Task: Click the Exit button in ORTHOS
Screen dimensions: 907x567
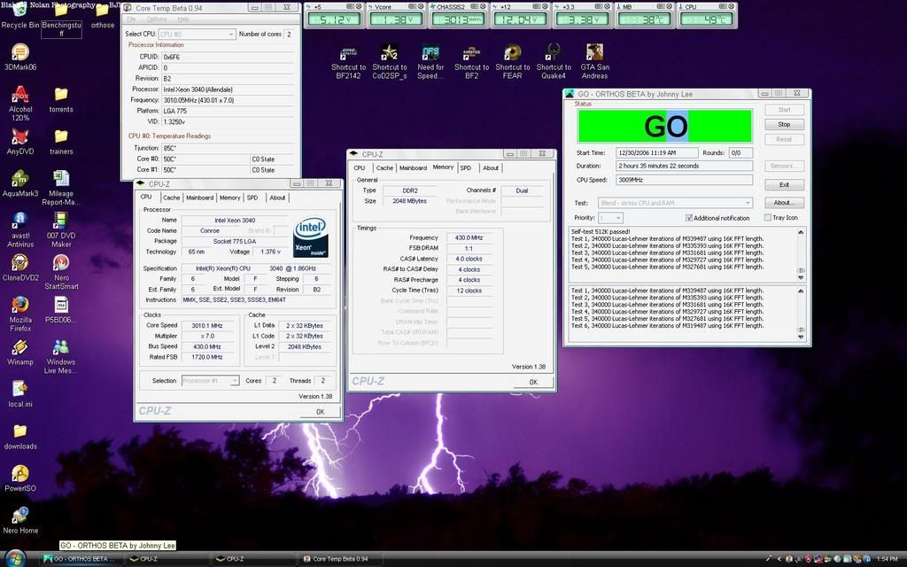Action: pyautogui.click(x=785, y=184)
